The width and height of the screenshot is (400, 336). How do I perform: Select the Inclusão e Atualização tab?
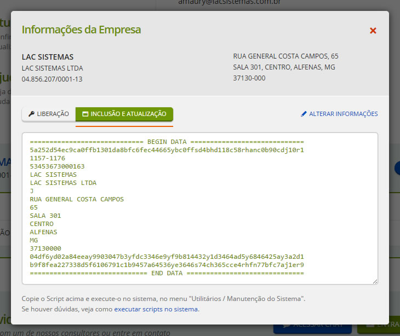[124, 114]
